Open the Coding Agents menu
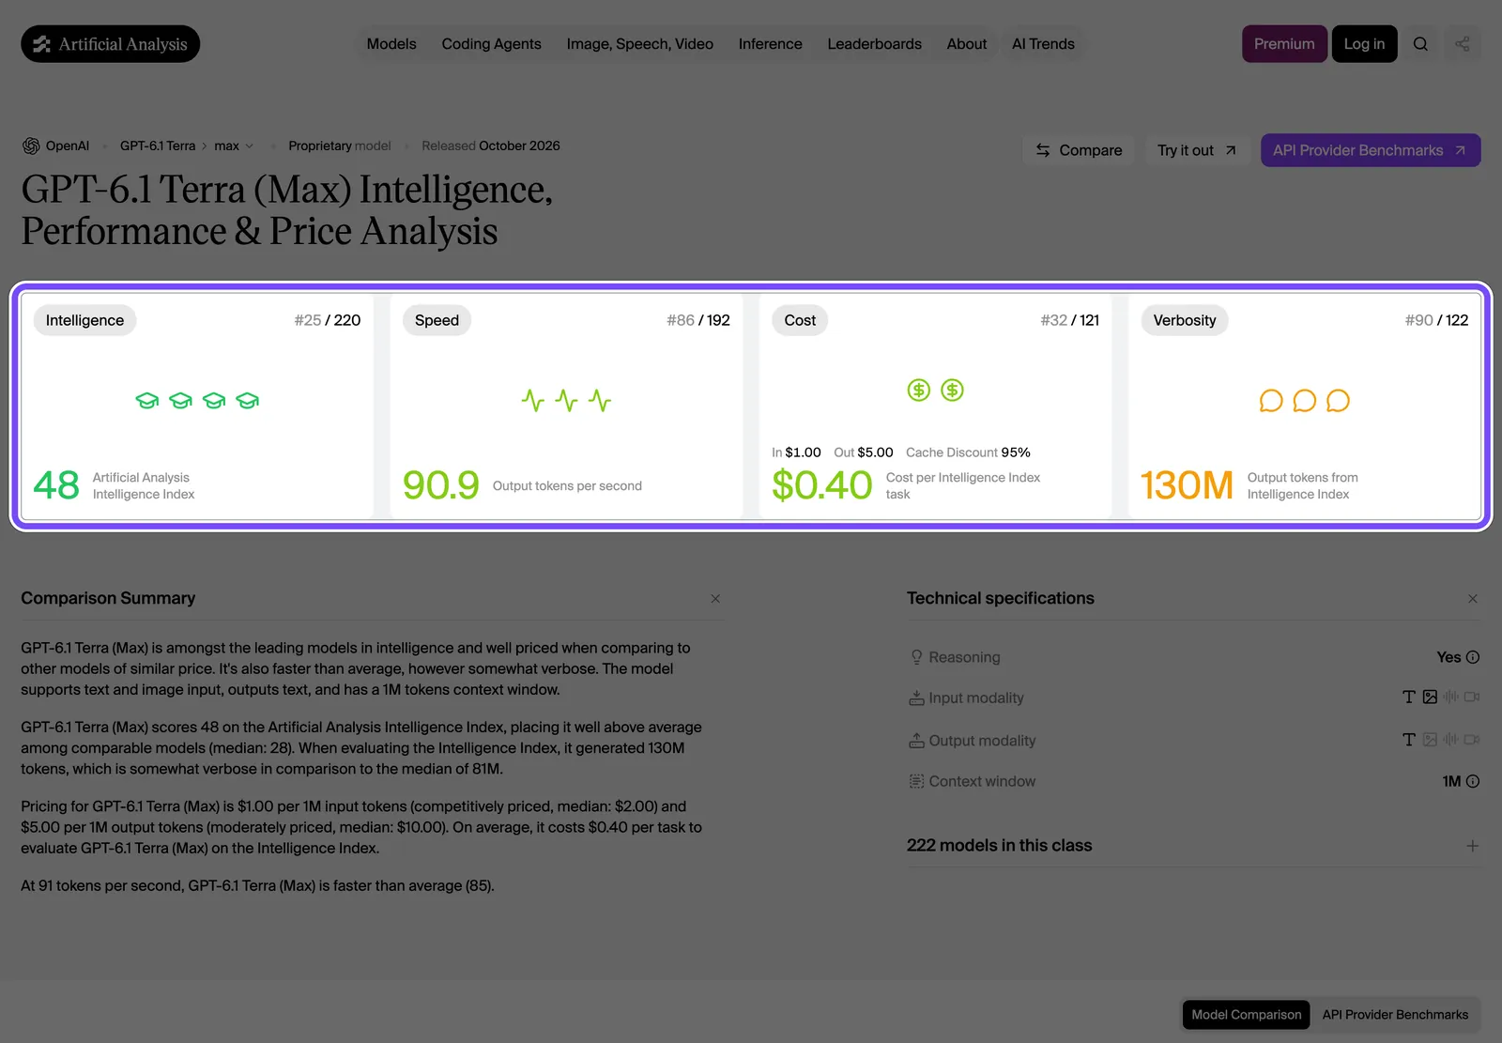 491,44
